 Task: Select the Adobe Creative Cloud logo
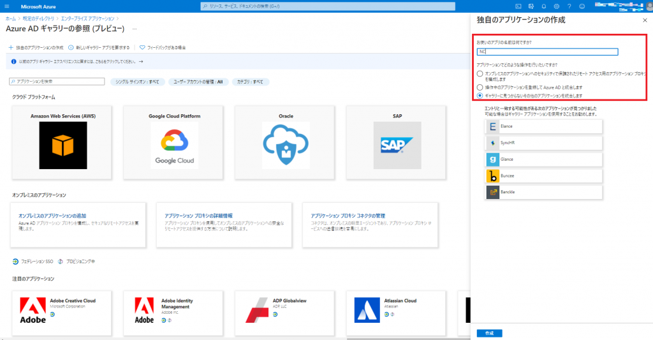coord(33,311)
